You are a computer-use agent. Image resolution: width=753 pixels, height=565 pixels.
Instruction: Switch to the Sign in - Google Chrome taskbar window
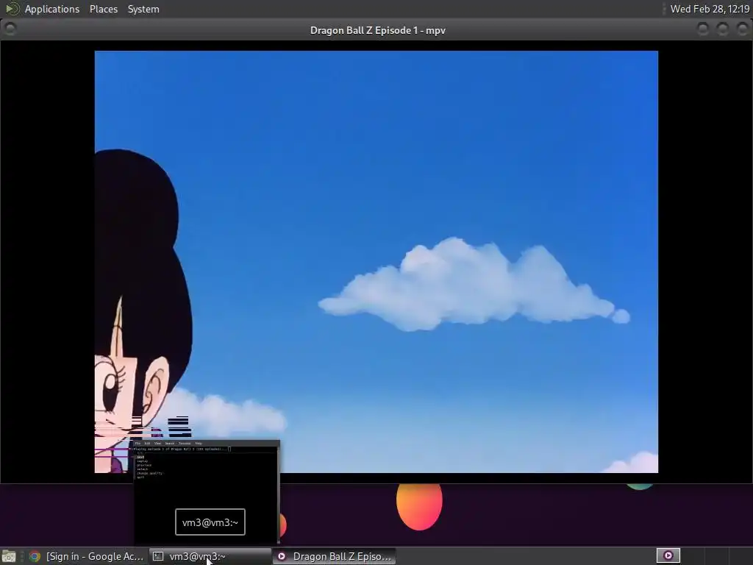click(x=87, y=556)
